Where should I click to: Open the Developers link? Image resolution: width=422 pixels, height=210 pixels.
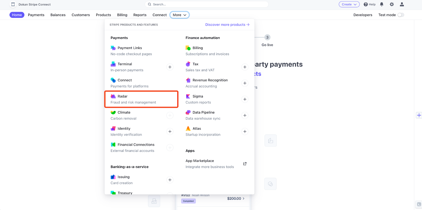point(363,15)
